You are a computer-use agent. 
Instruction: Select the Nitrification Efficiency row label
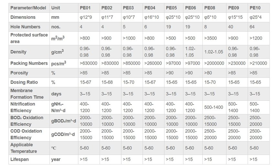23,107
